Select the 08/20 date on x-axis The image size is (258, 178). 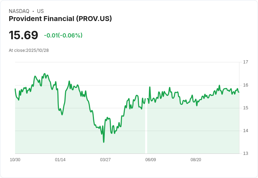[x=196, y=160]
